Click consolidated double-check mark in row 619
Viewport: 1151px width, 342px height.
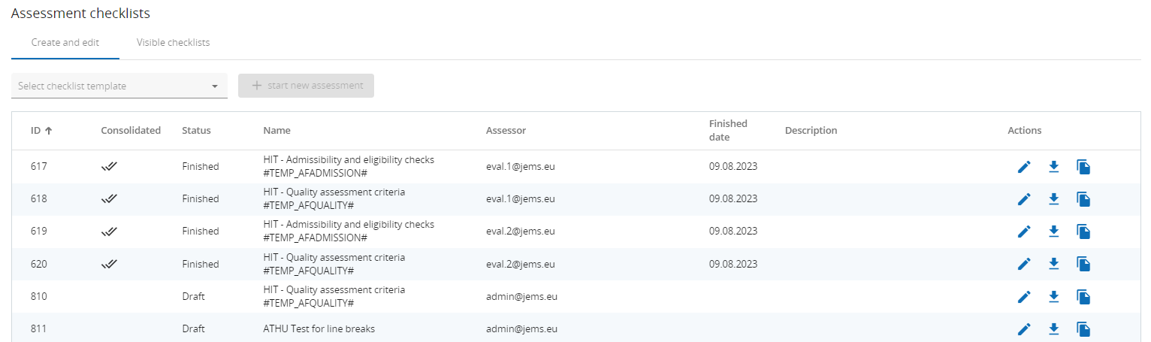110,232
